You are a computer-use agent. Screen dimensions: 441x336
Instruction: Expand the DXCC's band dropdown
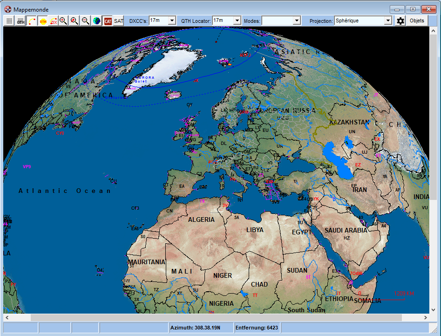click(171, 21)
